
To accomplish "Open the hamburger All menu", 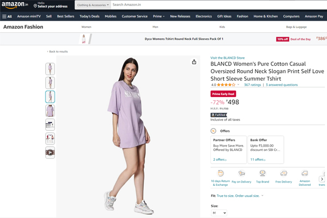I will [7, 16].
